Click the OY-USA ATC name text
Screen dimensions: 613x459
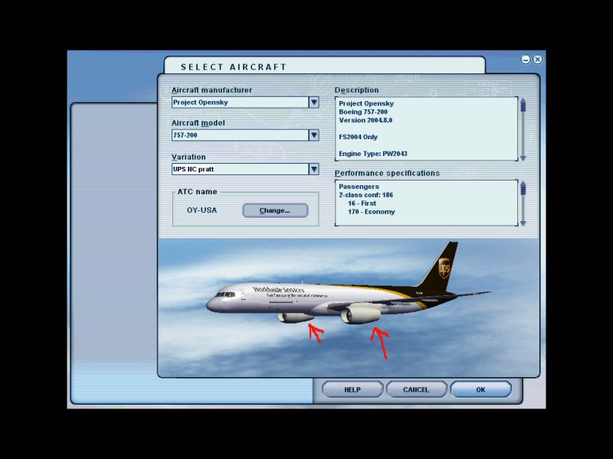point(202,210)
